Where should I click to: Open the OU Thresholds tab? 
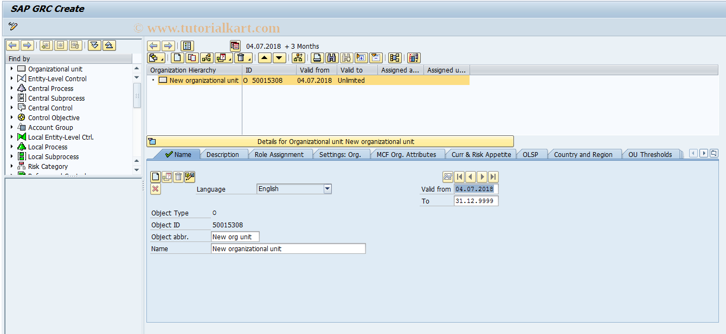(650, 154)
